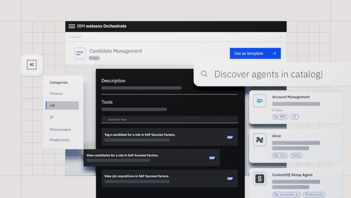Image resolution: width=351 pixels, height=198 pixels.
Task: Click SAP icon on View candidates tool
Action: pyautogui.click(x=212, y=158)
